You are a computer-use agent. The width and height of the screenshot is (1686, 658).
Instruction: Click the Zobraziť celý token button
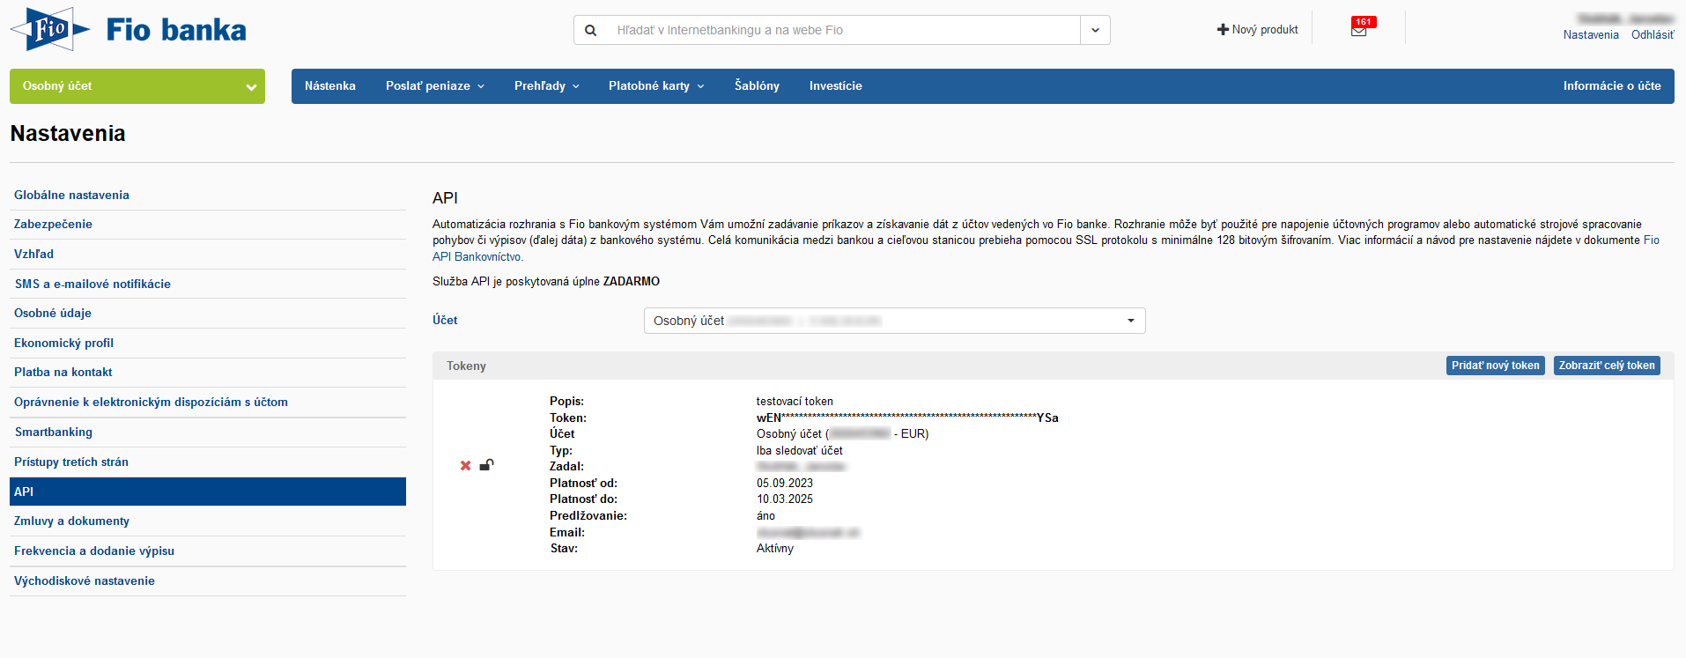click(x=1607, y=366)
